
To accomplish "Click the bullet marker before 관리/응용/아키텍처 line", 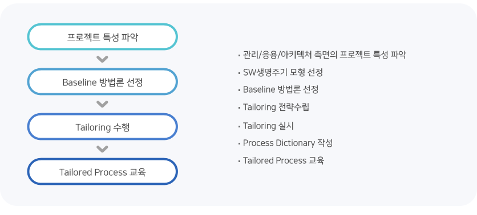I will 240,56.
